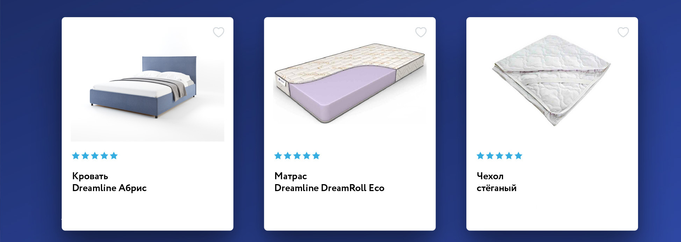Select the middle star under the bed rating
The width and height of the screenshot is (681, 242).
pyautogui.click(x=95, y=156)
